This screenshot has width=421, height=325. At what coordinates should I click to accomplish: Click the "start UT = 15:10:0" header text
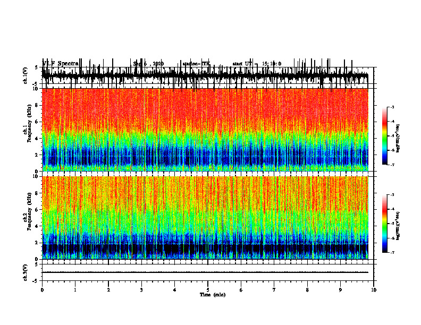click(x=257, y=64)
